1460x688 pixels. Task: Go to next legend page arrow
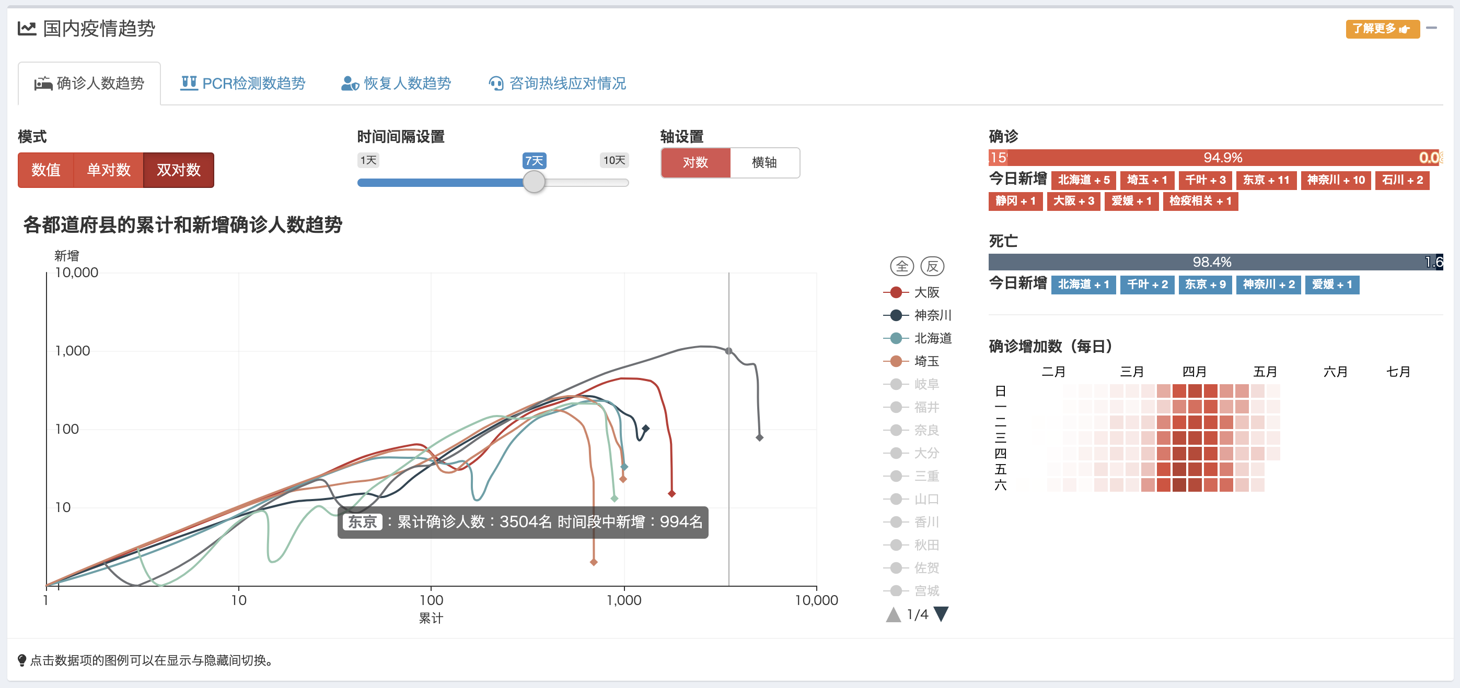point(942,614)
